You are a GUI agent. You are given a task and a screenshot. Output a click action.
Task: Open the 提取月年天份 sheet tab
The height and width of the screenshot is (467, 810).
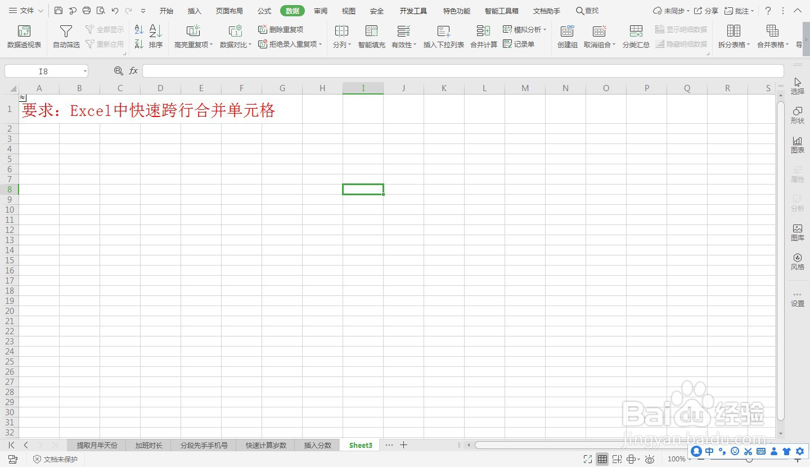pos(97,445)
